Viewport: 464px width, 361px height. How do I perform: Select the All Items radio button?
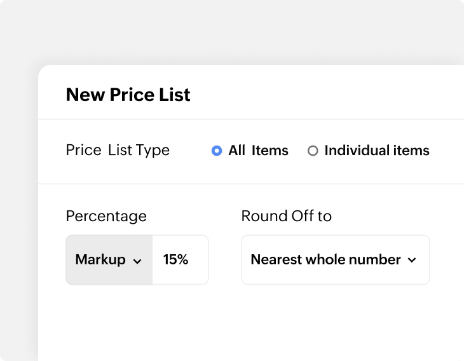217,151
